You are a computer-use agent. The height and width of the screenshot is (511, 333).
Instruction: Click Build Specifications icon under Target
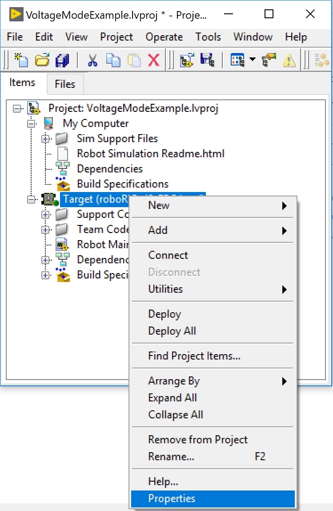(62, 275)
